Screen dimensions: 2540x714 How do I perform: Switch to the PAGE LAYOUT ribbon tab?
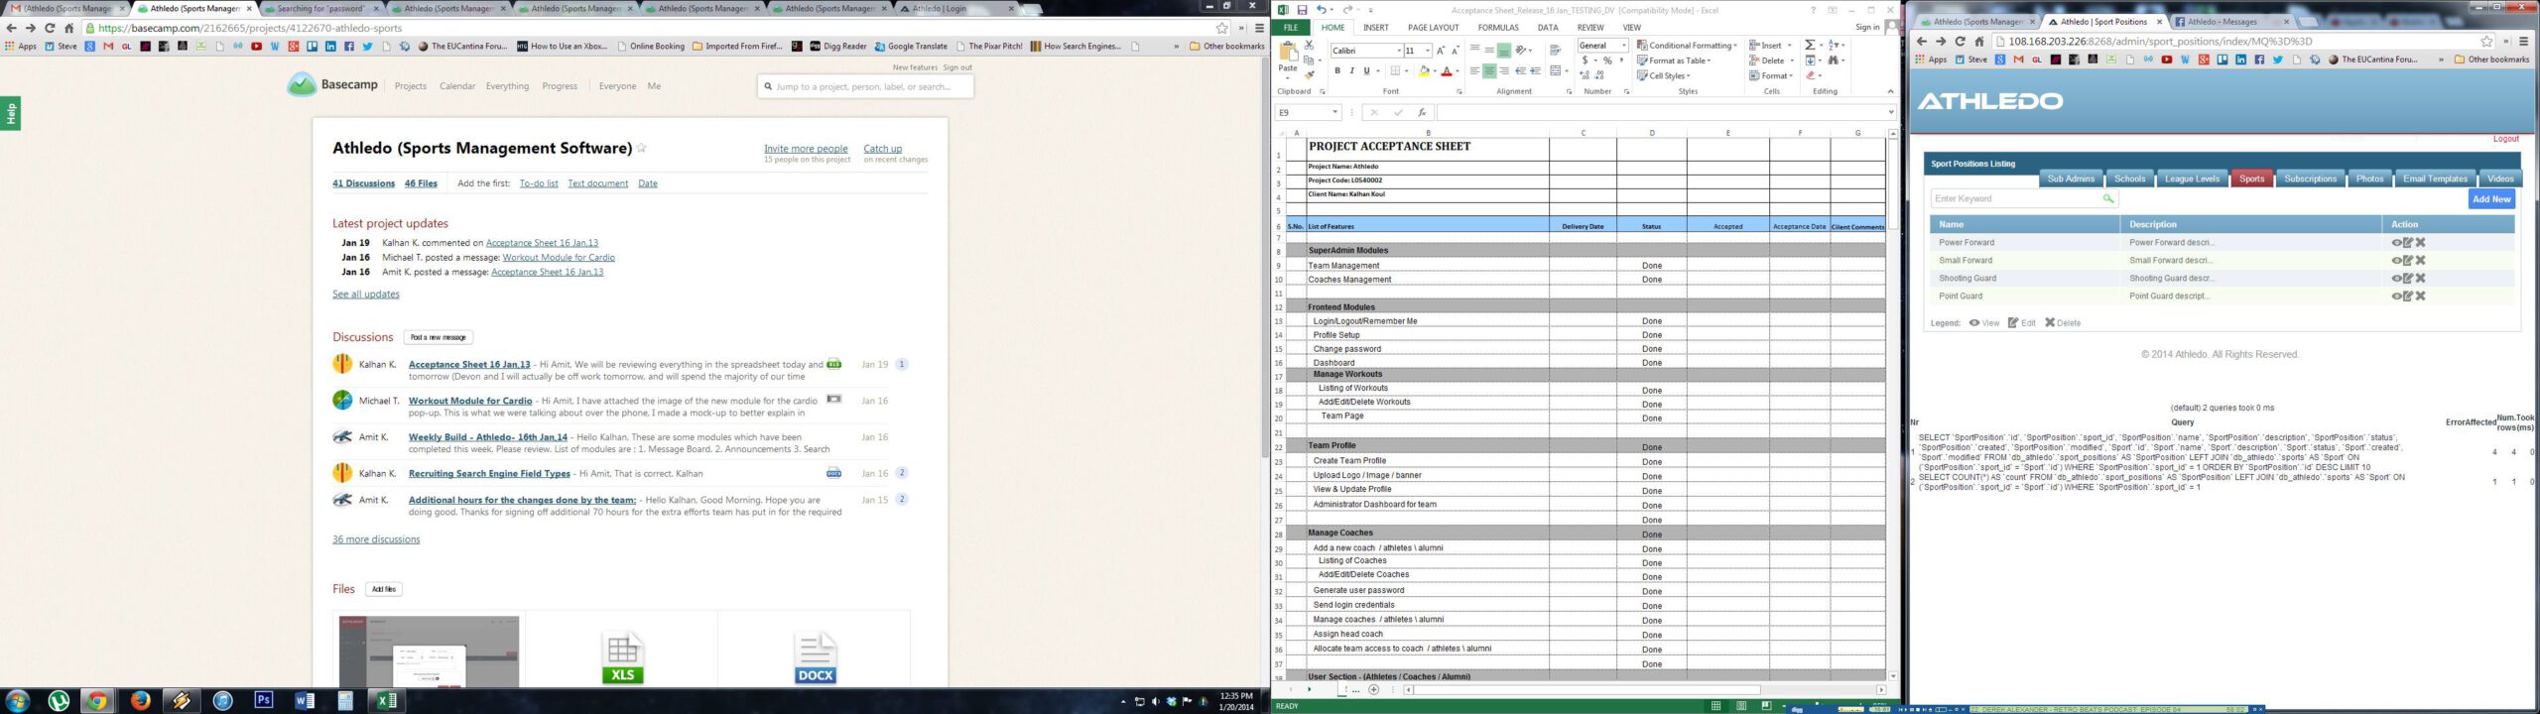pos(1433,28)
